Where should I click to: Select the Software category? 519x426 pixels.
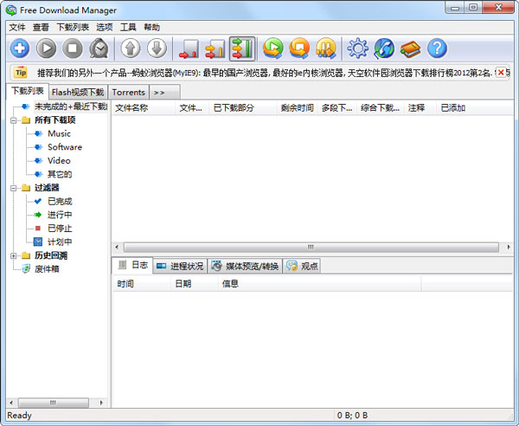coord(65,147)
